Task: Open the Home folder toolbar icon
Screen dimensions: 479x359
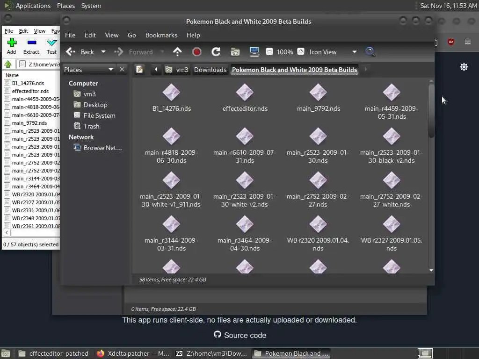Action: (x=235, y=51)
